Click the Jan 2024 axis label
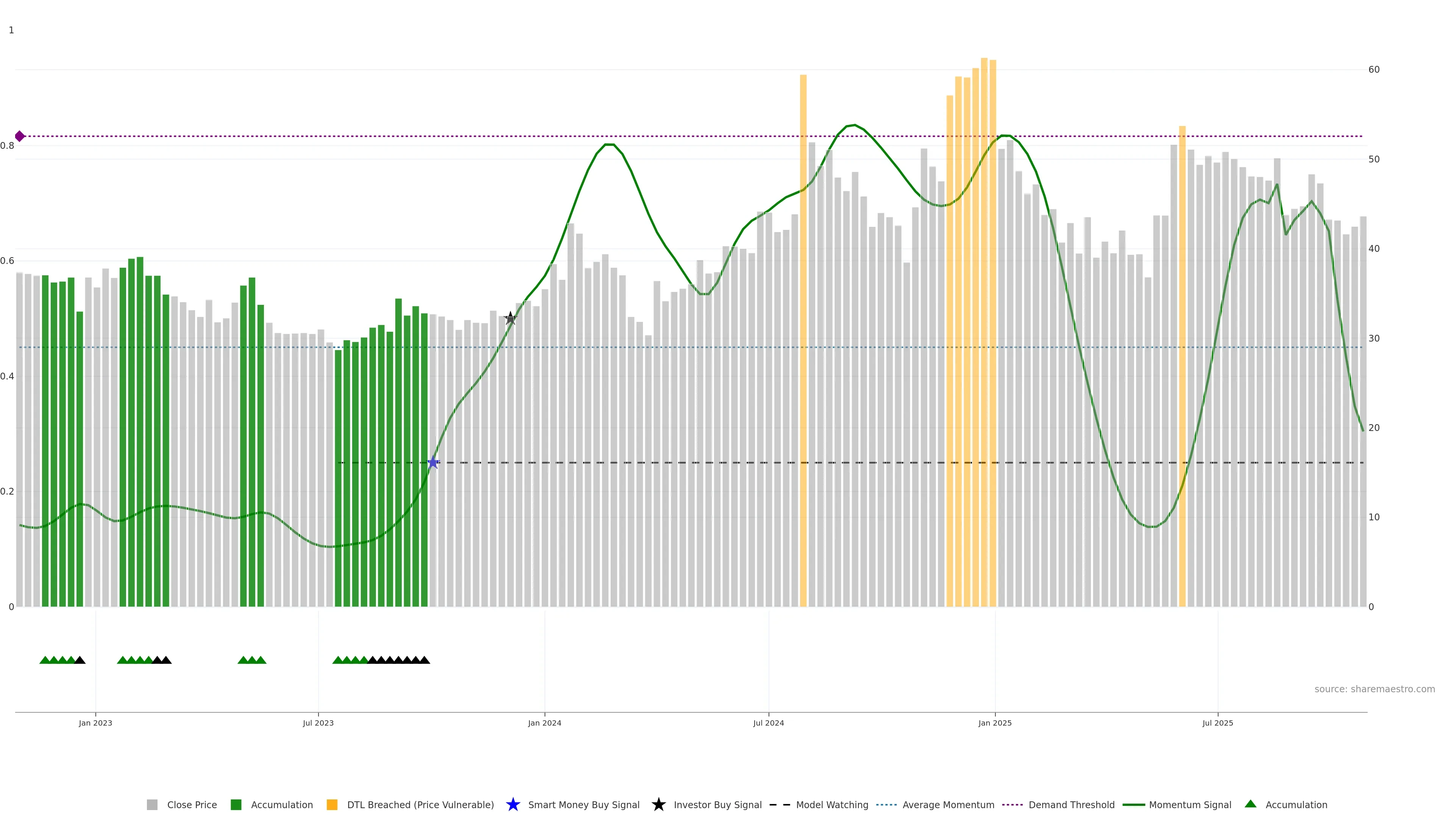The width and height of the screenshot is (1454, 818). tap(544, 723)
